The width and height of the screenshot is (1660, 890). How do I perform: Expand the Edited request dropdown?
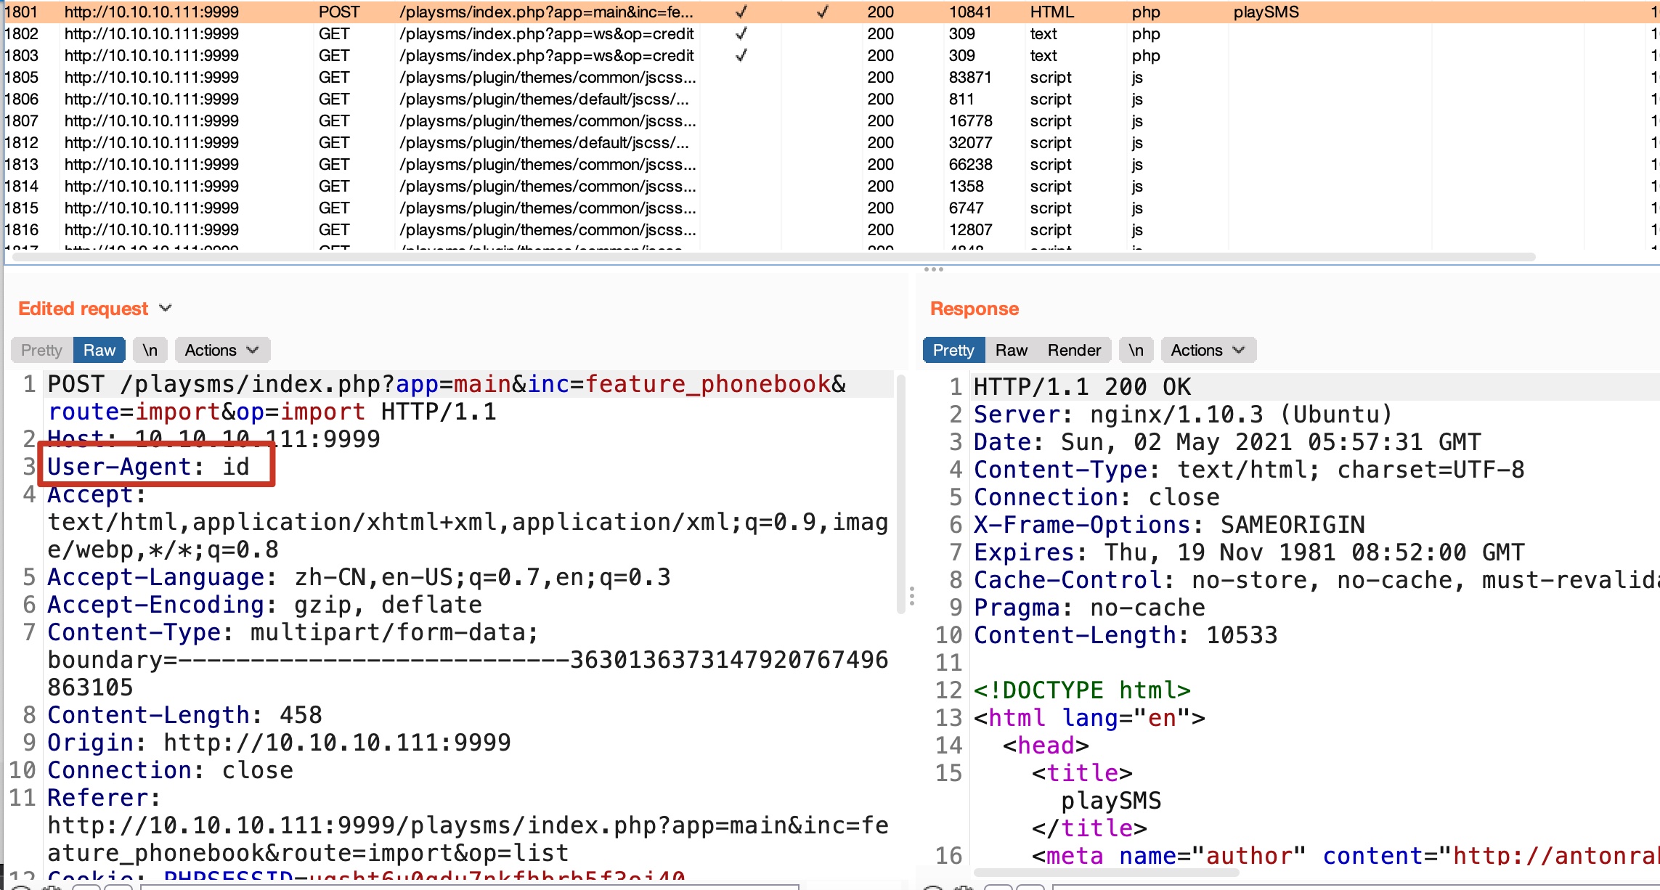point(166,309)
